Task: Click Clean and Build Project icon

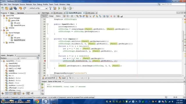Action: 55,8
